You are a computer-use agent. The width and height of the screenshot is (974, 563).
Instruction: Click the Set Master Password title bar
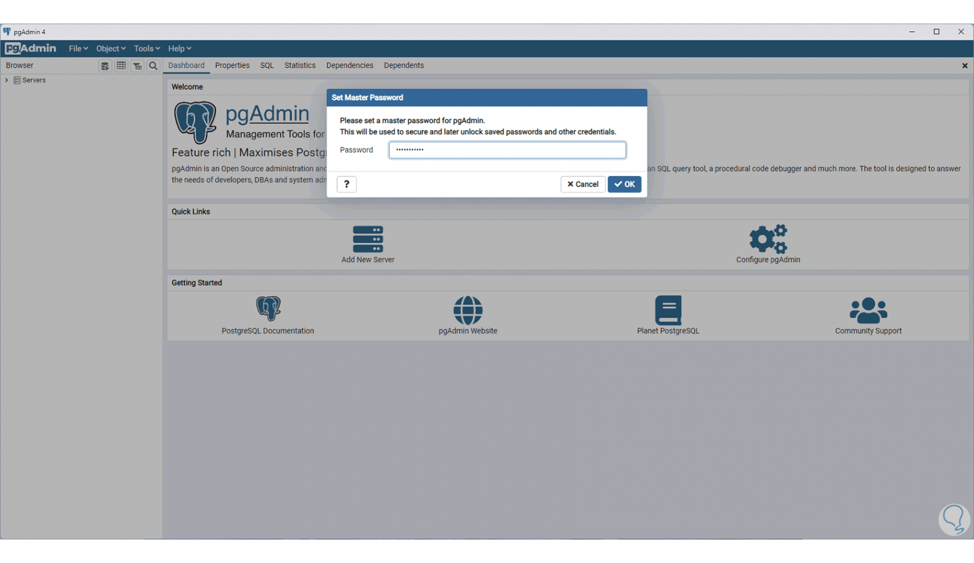click(487, 97)
